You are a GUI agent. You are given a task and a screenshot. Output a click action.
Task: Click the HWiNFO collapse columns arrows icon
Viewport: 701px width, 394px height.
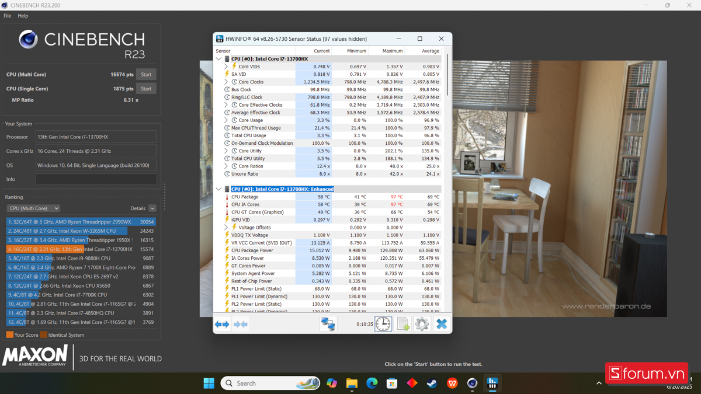coord(241,324)
